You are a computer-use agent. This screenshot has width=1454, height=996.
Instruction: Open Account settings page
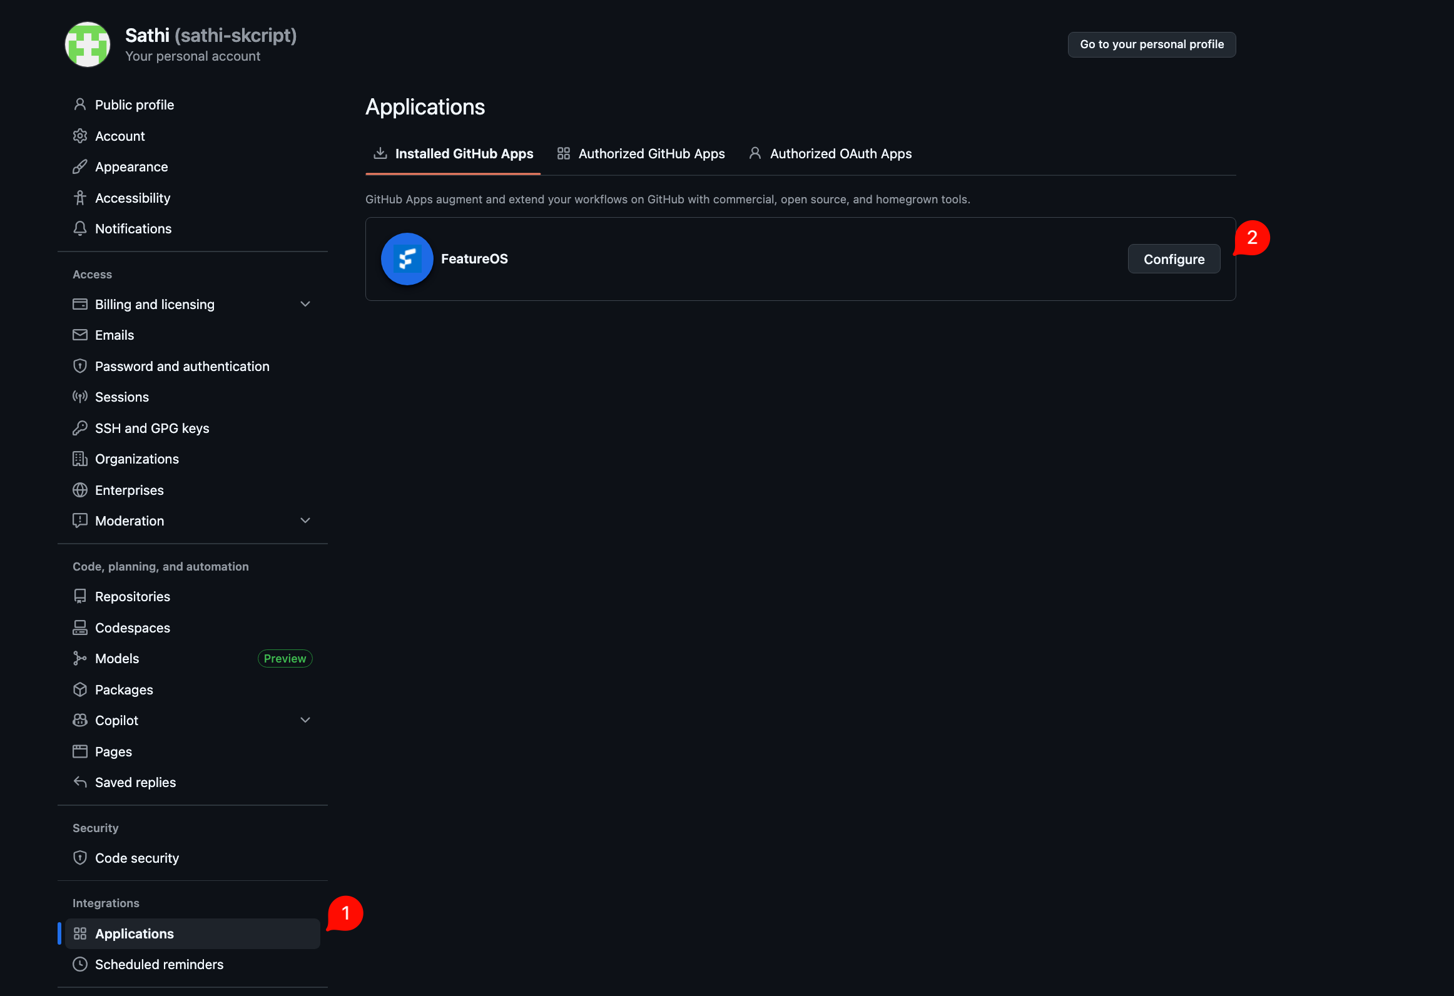coord(193,136)
